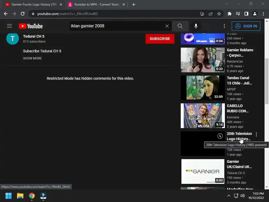The height and width of the screenshot is (202, 269).
Task: Open the GARNIER logo video thumbnail
Action: pyautogui.click(x=203, y=171)
